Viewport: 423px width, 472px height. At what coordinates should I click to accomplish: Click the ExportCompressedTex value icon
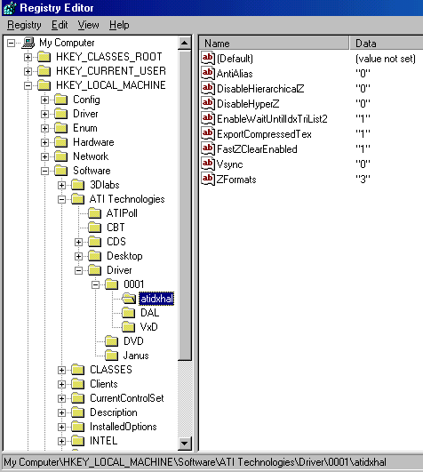pos(208,133)
